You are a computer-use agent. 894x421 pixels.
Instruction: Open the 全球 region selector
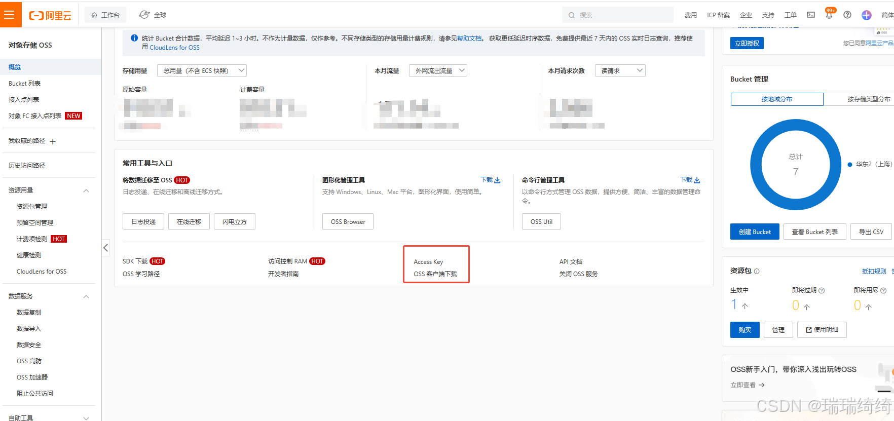click(153, 15)
